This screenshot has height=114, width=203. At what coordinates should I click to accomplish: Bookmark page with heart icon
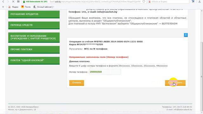pos(144,2)
